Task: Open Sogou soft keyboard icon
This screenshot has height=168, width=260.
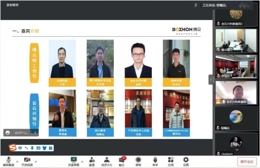Action: point(38,148)
